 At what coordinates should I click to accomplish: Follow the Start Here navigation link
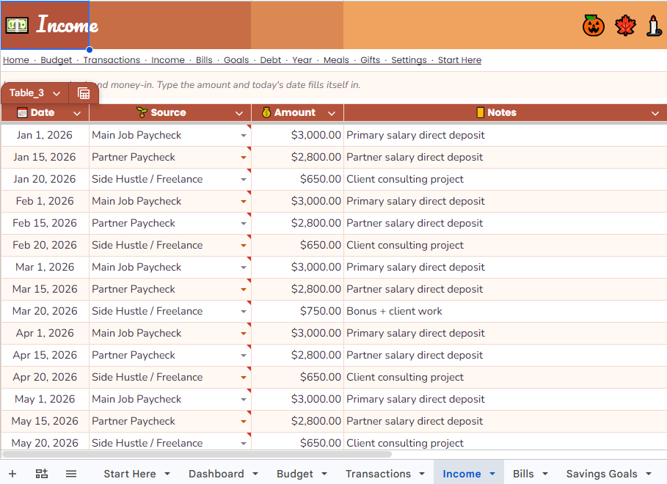pos(459,60)
